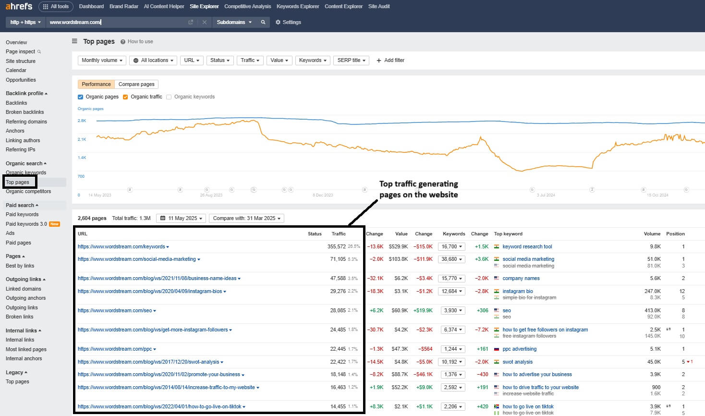Viewport: 705px width, 416px height.
Task: Open the Monthly volume dropdown
Action: [102, 61]
